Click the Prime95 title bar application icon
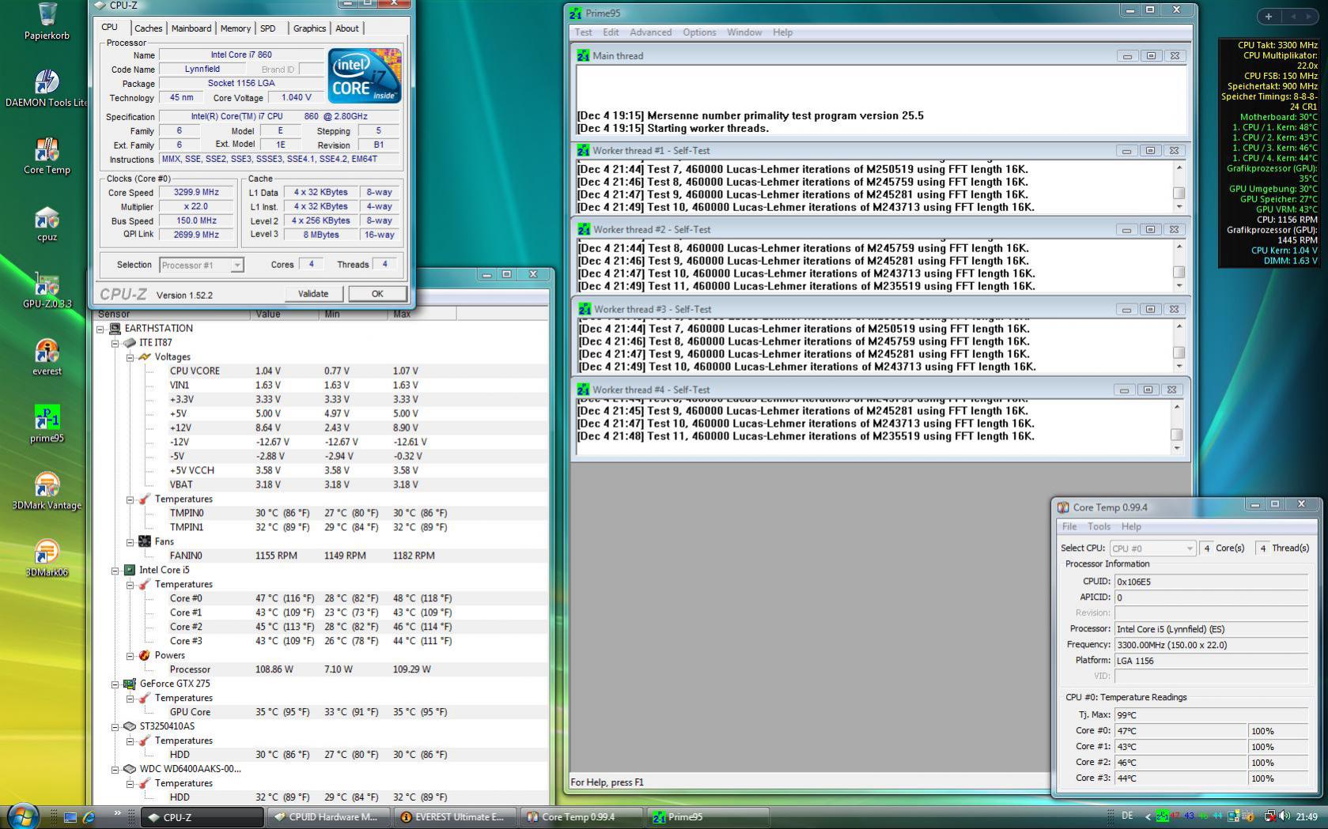Image resolution: width=1328 pixels, height=829 pixels. click(x=576, y=13)
